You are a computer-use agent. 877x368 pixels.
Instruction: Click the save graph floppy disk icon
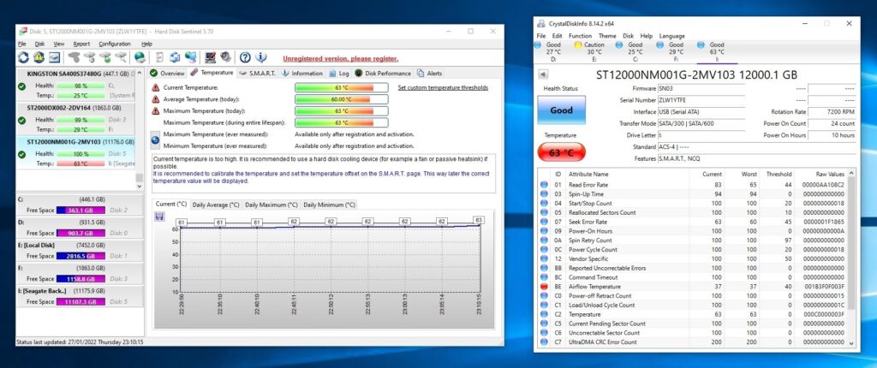point(159,217)
